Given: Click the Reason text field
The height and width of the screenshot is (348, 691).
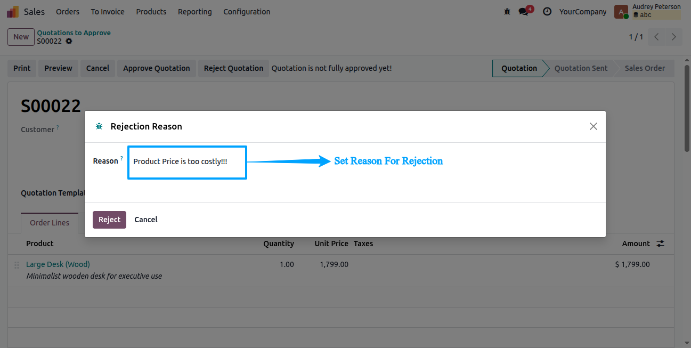Looking at the screenshot, I should coord(187,162).
